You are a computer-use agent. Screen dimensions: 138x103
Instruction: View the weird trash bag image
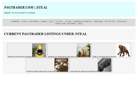[x=105, y=65]
